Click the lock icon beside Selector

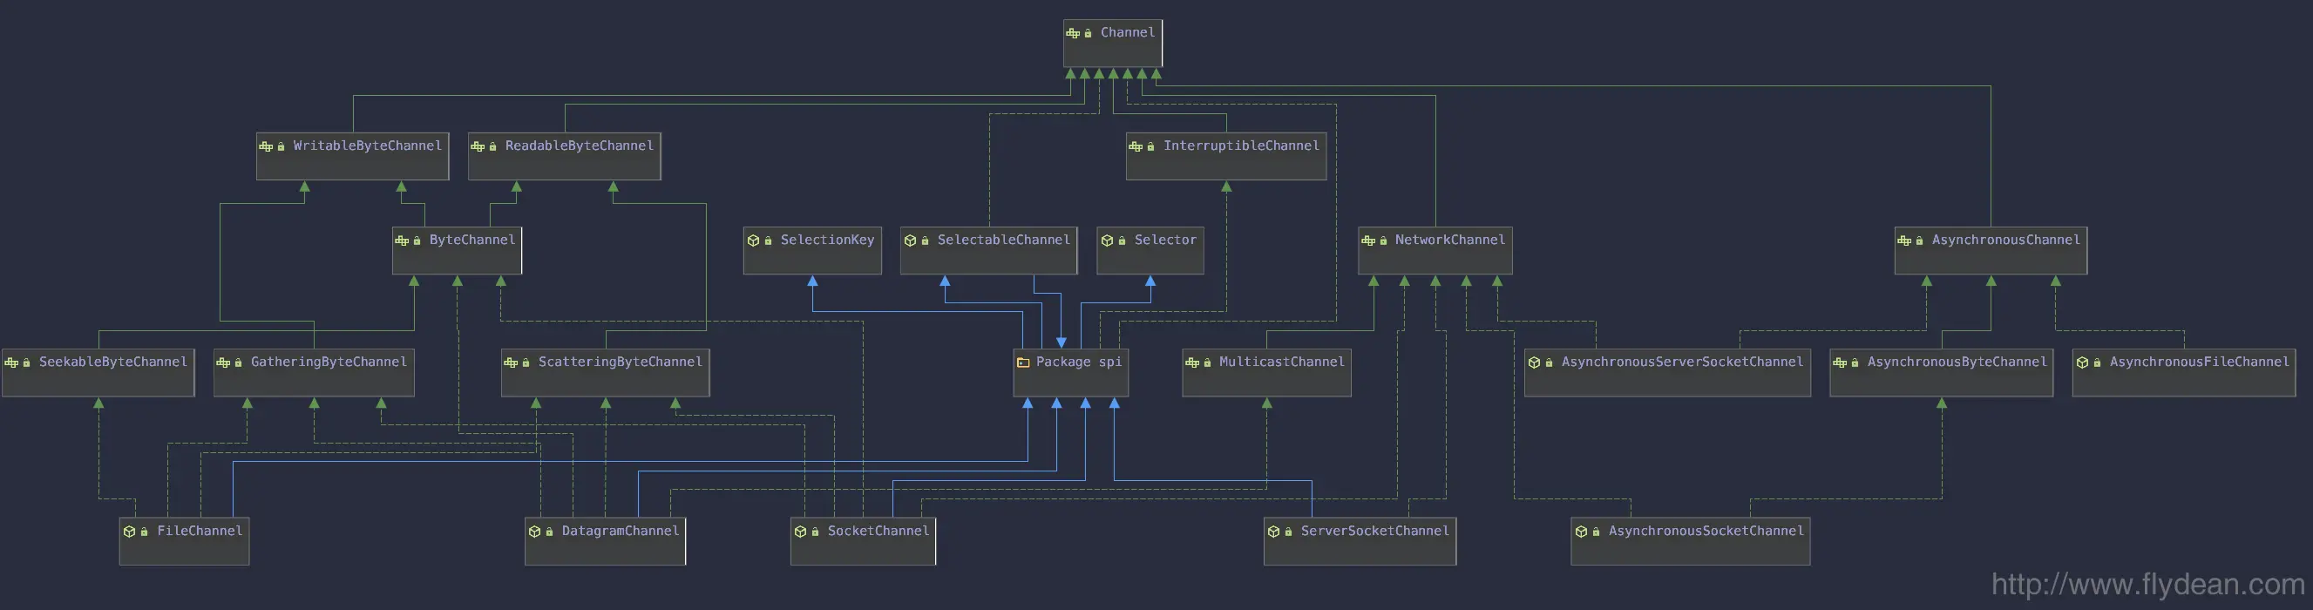coord(1122,241)
